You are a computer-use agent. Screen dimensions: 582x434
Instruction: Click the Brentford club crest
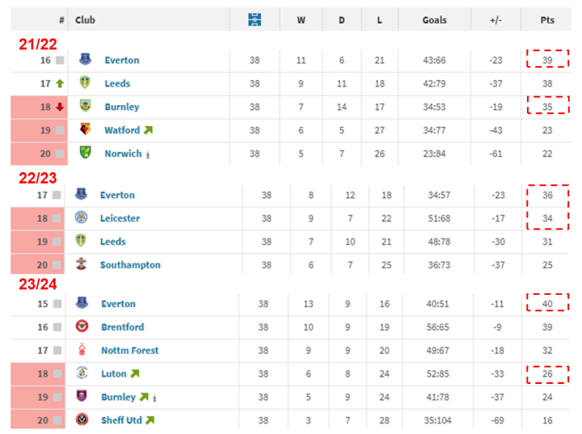click(x=82, y=327)
